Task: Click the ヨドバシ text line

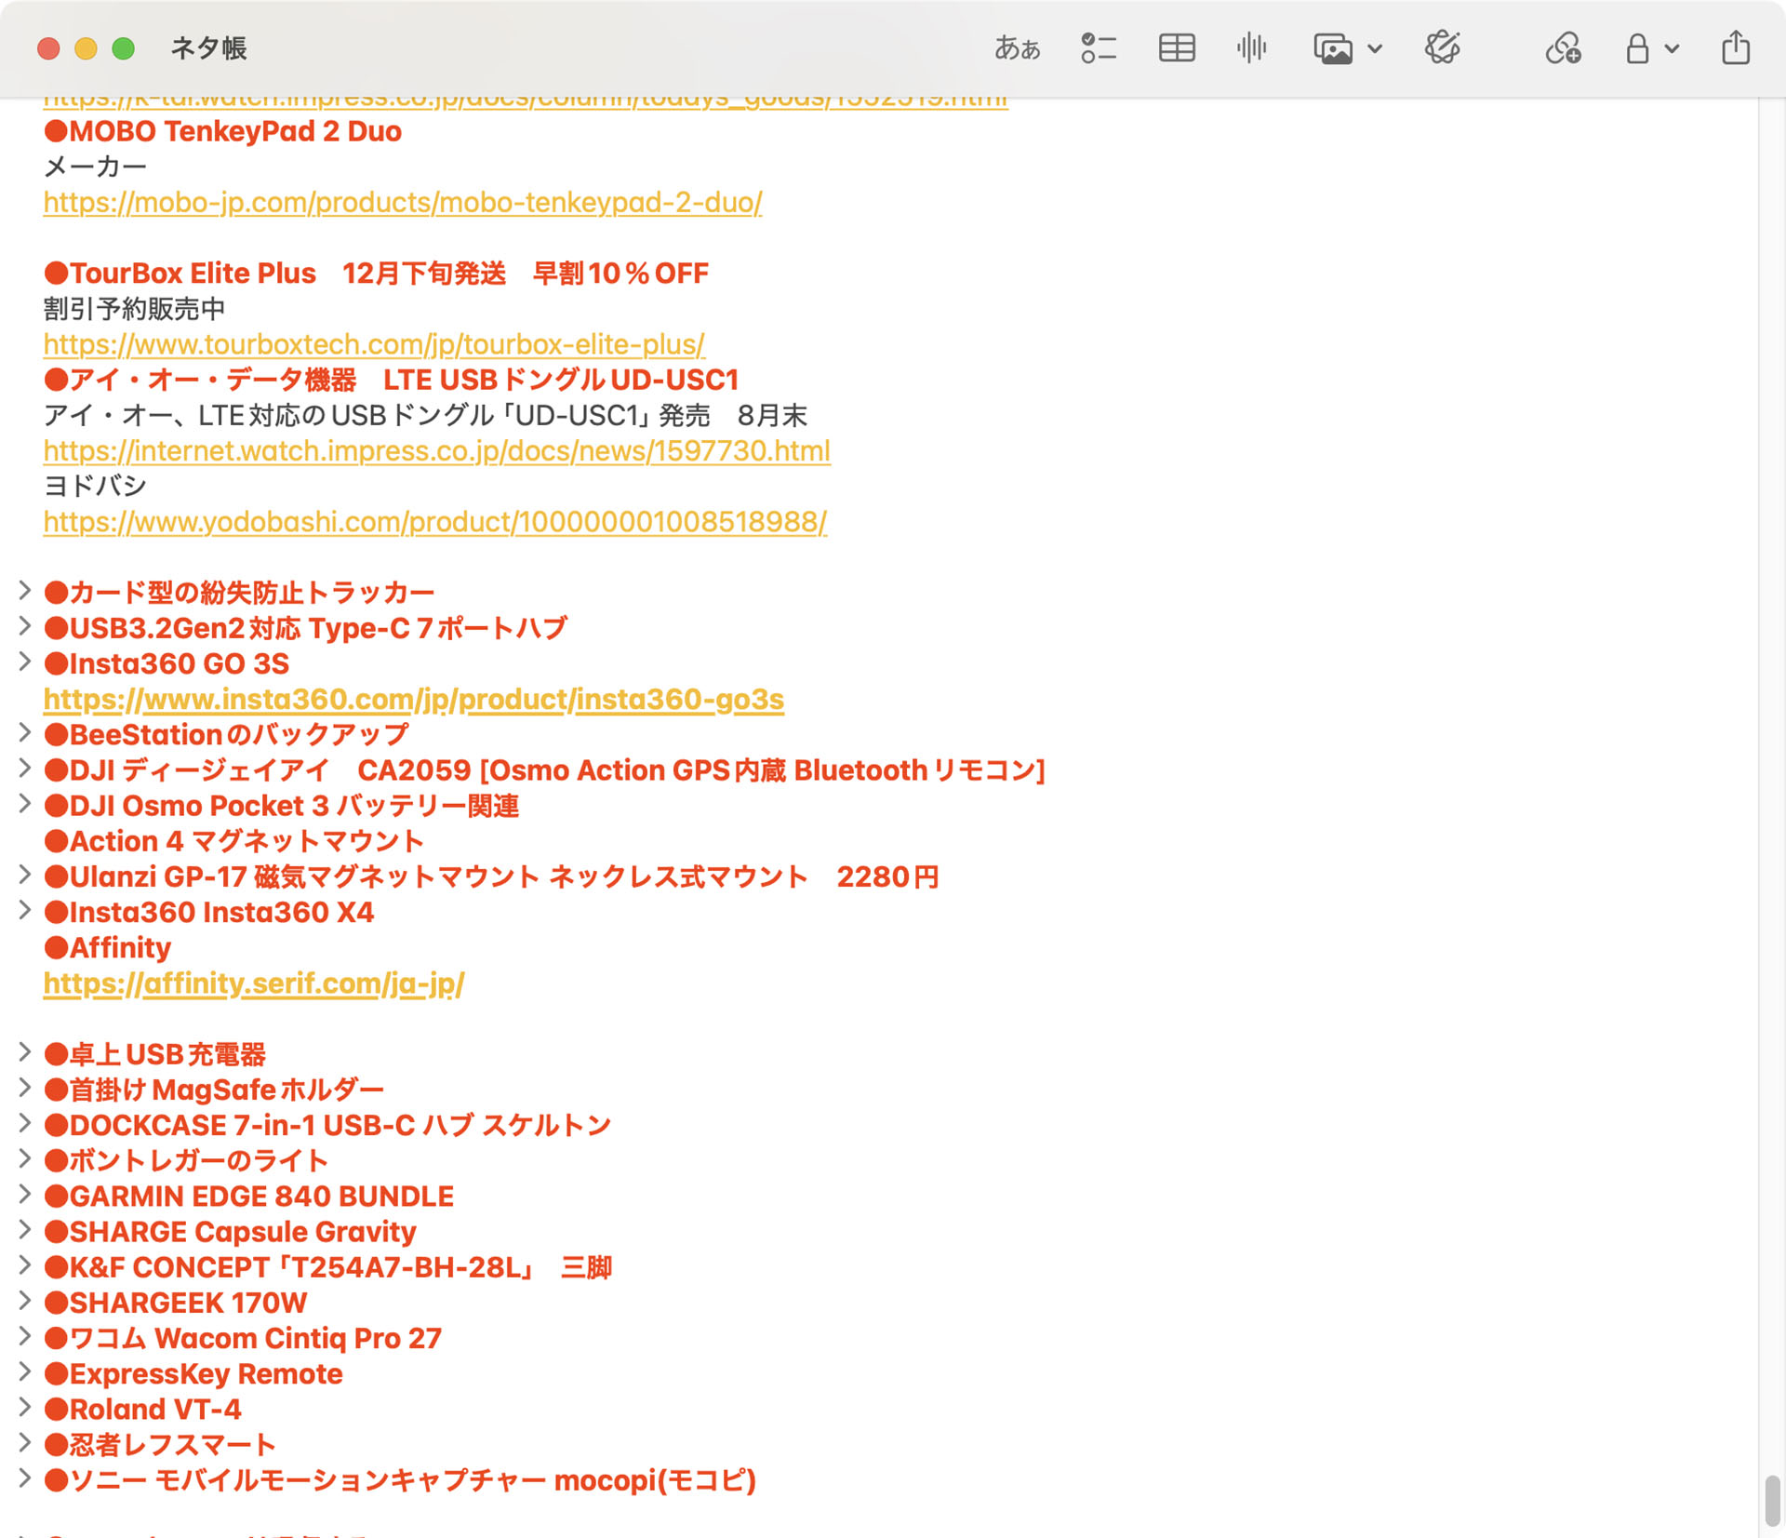Action: 95,486
